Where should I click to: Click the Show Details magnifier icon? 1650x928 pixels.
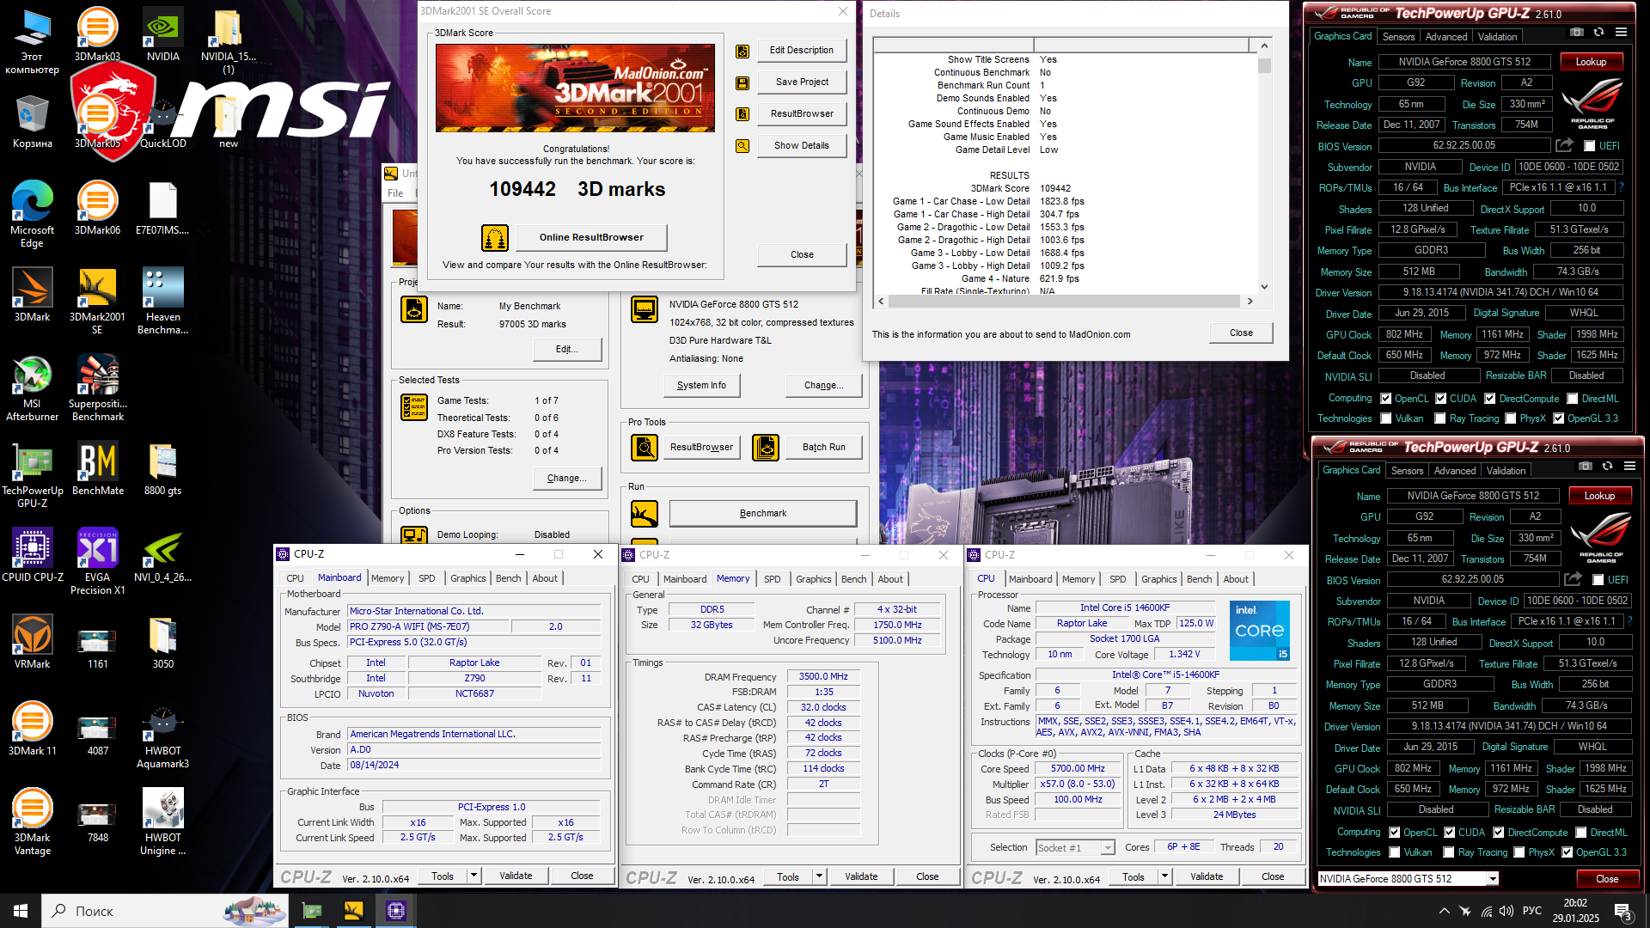[742, 146]
